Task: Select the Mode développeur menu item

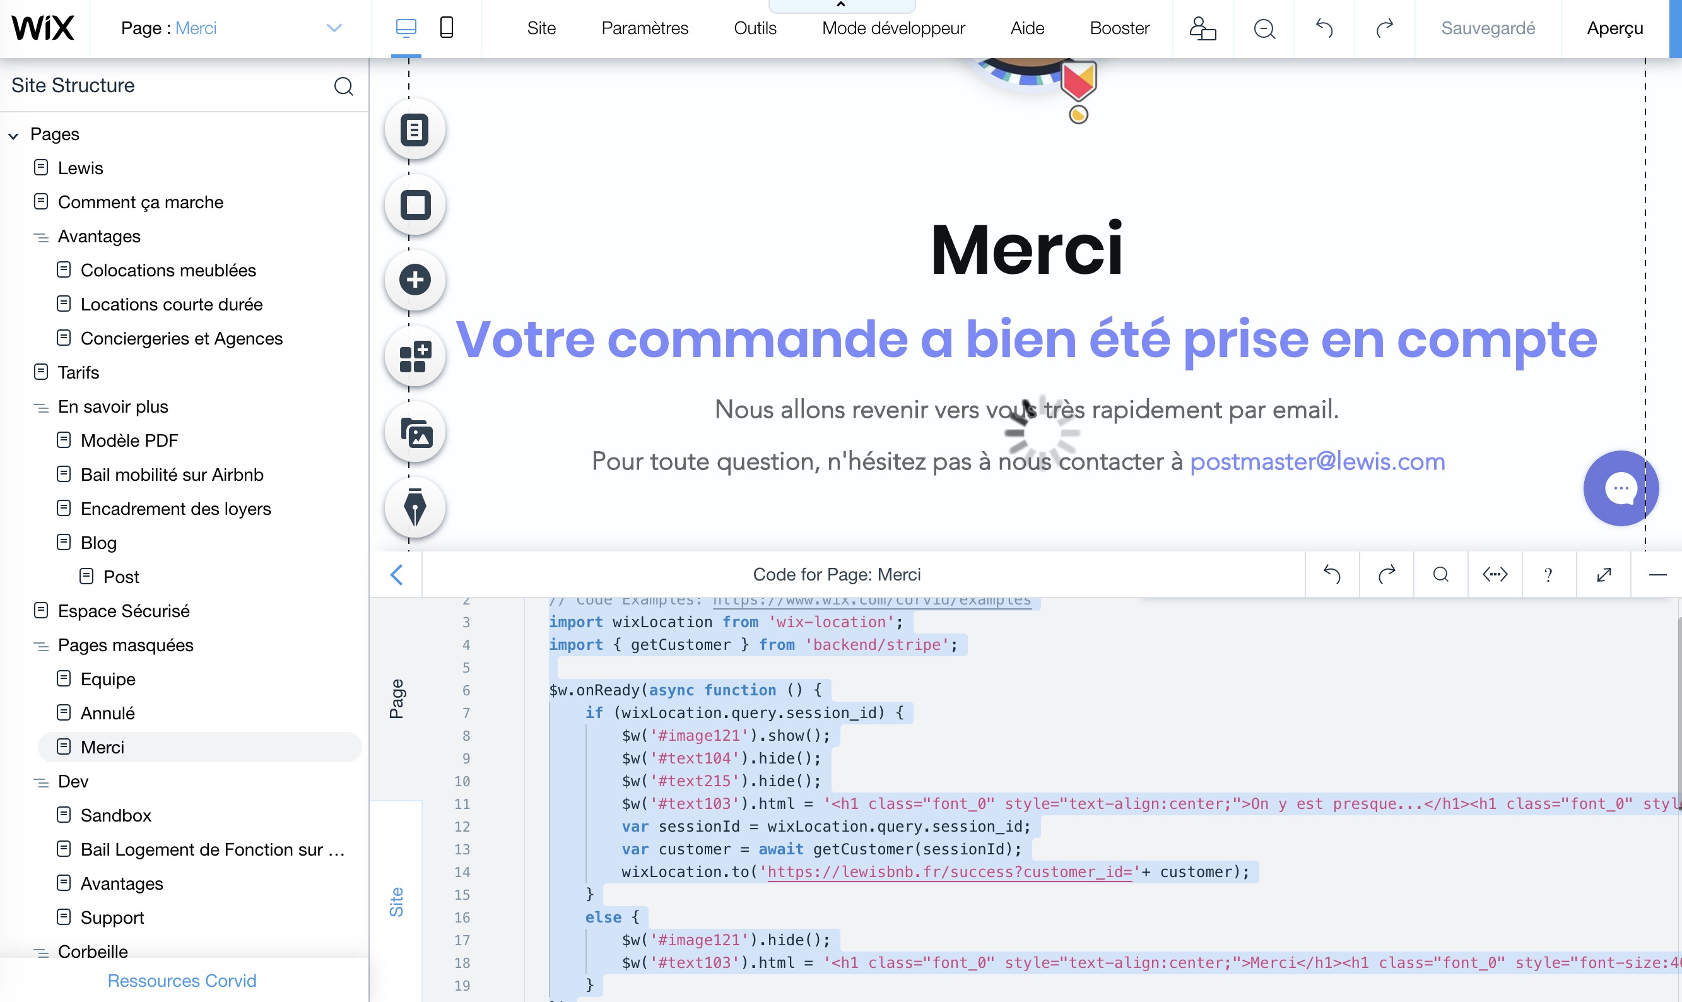Action: (x=893, y=27)
